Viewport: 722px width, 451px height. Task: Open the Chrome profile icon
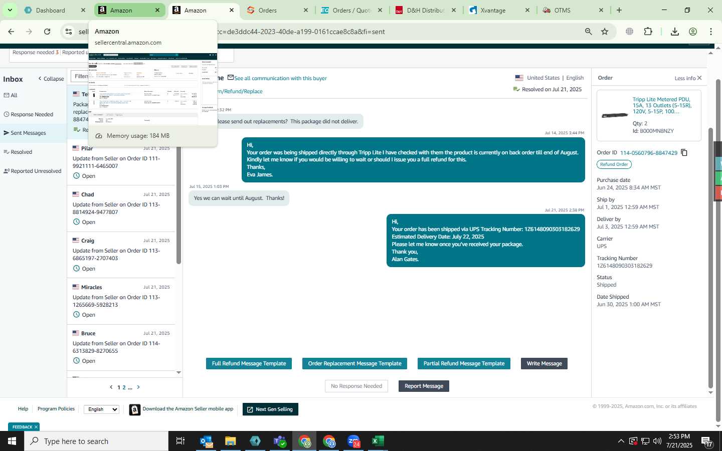click(x=693, y=32)
